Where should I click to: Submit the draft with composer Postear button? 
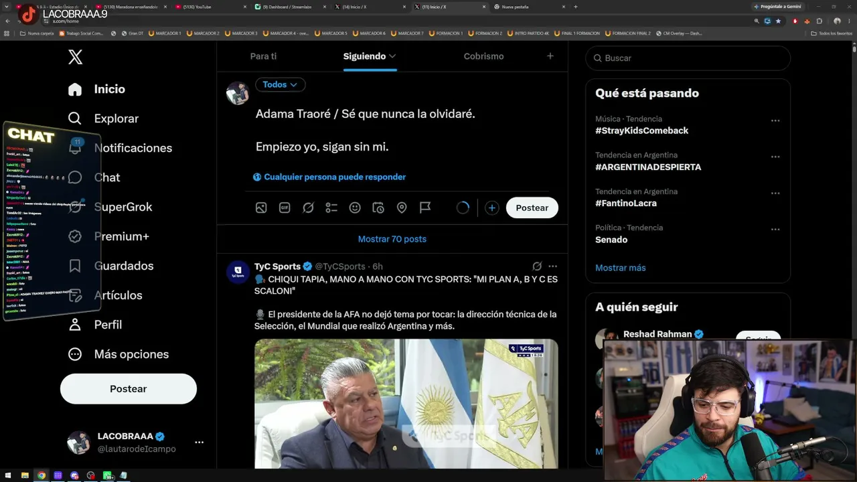click(532, 208)
